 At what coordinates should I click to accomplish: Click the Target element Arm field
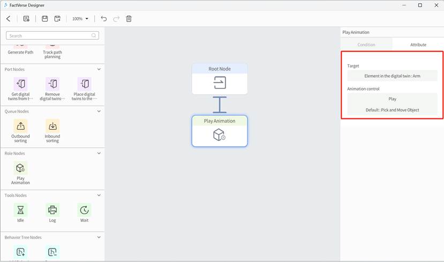[392, 76]
